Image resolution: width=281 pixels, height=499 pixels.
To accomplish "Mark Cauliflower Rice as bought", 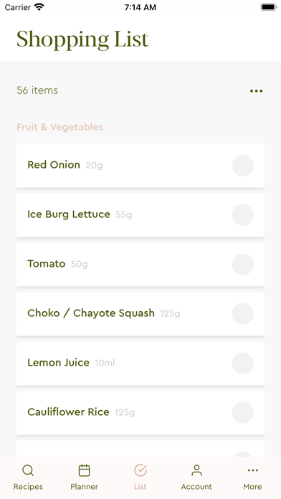I will click(243, 413).
